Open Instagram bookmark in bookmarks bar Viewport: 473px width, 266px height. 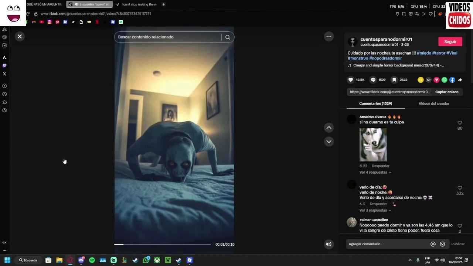pyautogui.click(x=50, y=22)
